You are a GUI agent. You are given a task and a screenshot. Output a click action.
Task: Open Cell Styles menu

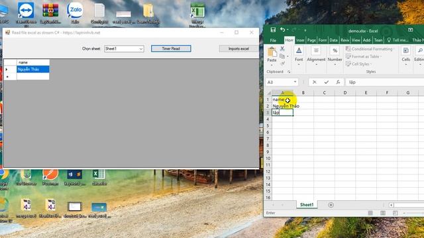359,64
